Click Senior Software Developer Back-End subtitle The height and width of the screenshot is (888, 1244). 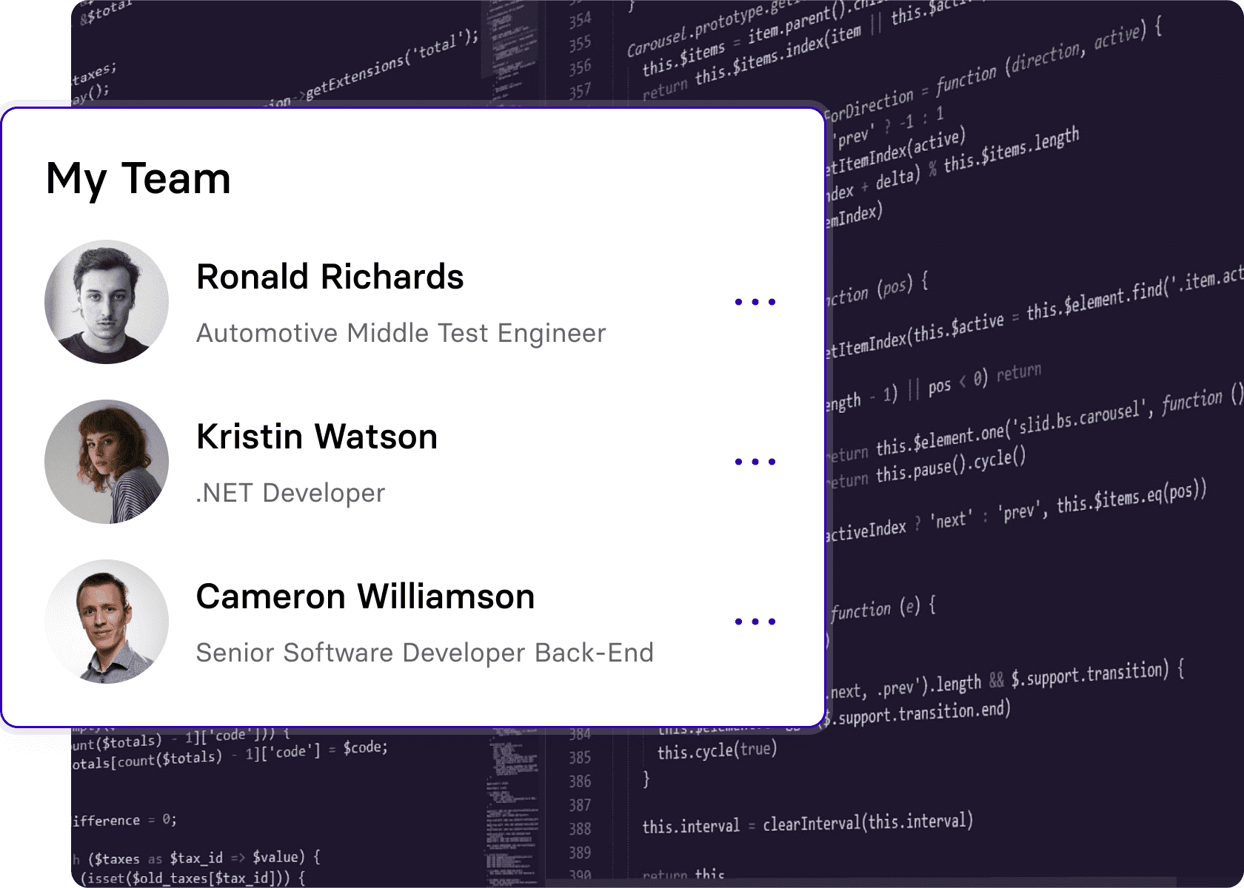point(424,653)
